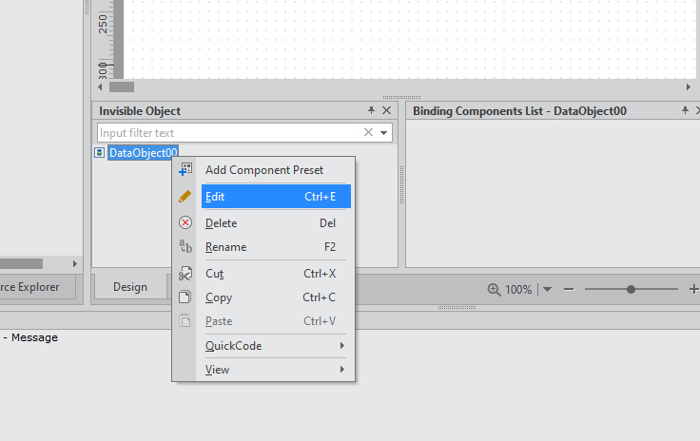Viewport: 700px width, 441px height.
Task: Click the zoom slider handle
Action: click(x=631, y=289)
